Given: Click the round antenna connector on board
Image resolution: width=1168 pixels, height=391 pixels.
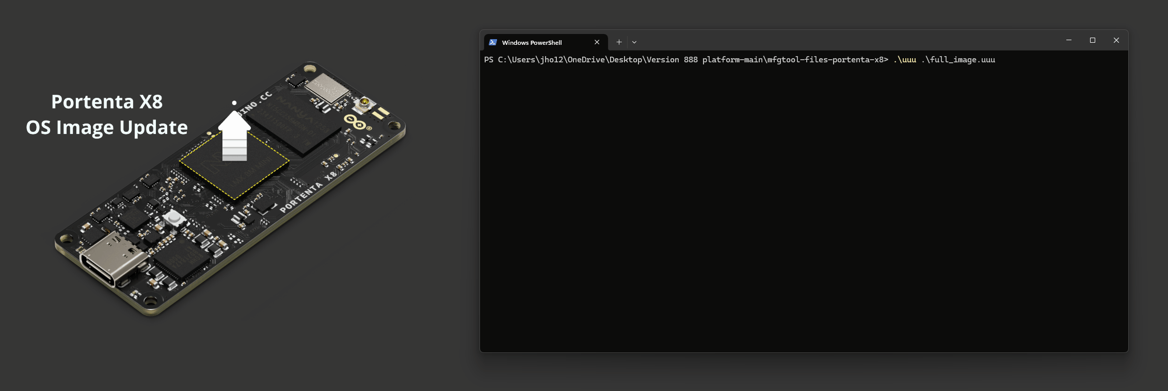Looking at the screenshot, I should pyautogui.click(x=364, y=105).
